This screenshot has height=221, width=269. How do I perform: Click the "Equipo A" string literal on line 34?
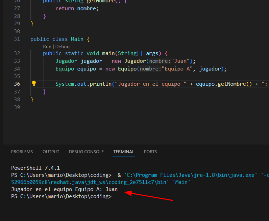coord(177,69)
